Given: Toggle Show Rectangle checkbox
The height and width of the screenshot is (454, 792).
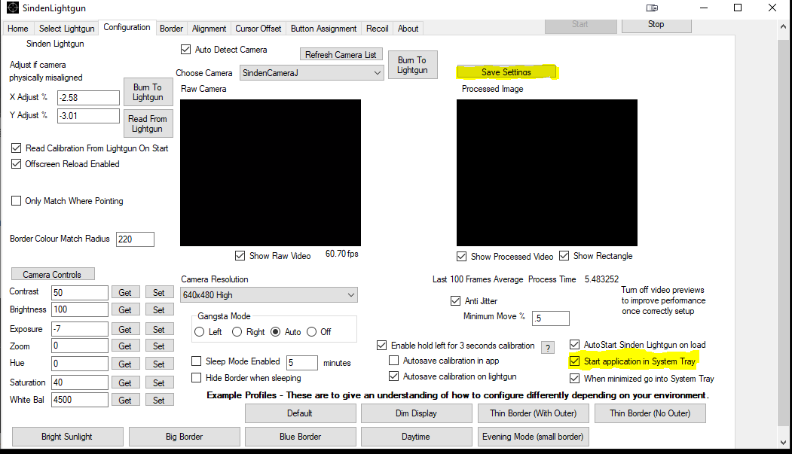Looking at the screenshot, I should pos(564,256).
